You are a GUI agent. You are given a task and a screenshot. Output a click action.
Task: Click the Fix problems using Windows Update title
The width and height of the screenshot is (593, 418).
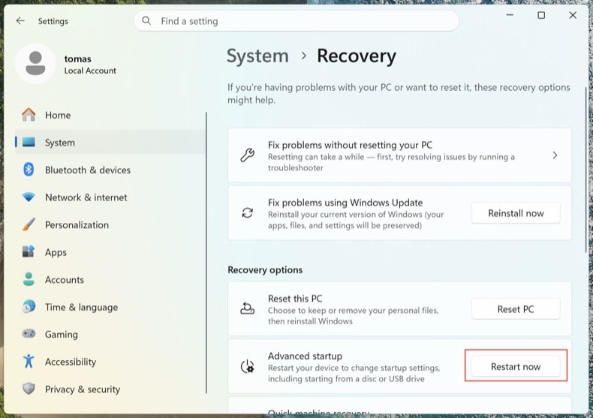(345, 203)
